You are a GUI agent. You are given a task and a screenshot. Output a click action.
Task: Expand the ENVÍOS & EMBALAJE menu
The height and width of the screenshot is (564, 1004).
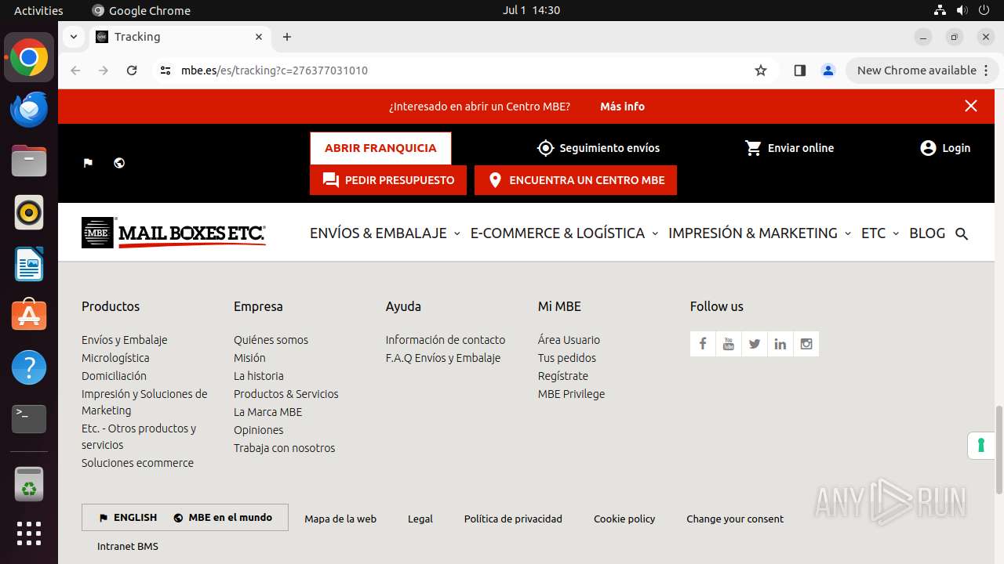click(x=385, y=233)
